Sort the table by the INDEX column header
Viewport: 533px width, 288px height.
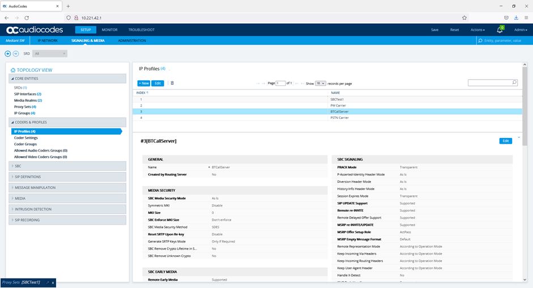(x=142, y=93)
